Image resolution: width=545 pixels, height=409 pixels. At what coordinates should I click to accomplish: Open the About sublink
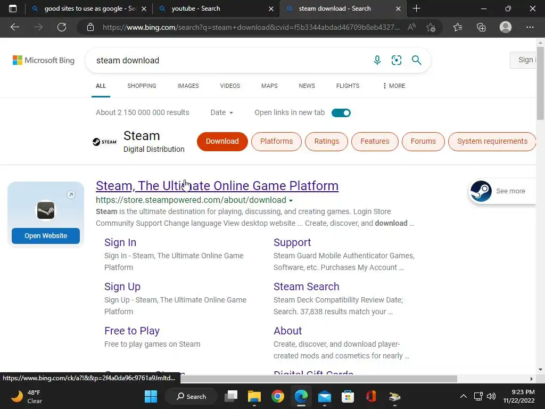287,331
